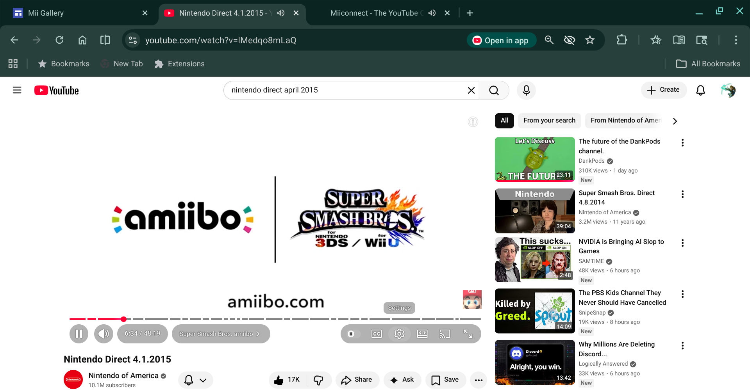Open Super Smash Bros. Direct 4.8.2014 title
Screen dimensions: 750x391
616,197
